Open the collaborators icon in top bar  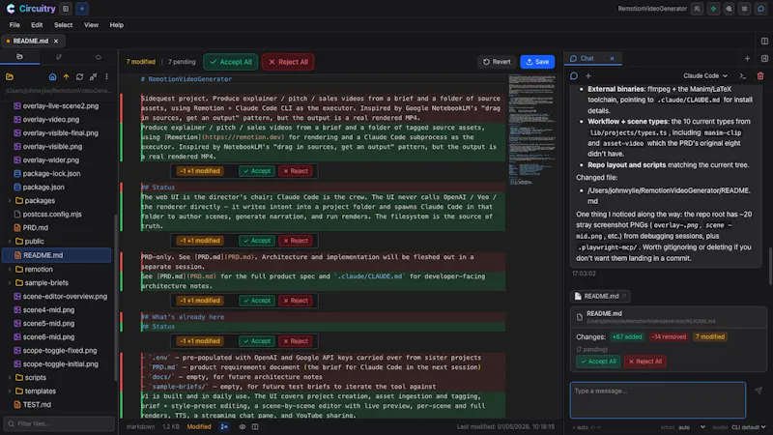697,9
